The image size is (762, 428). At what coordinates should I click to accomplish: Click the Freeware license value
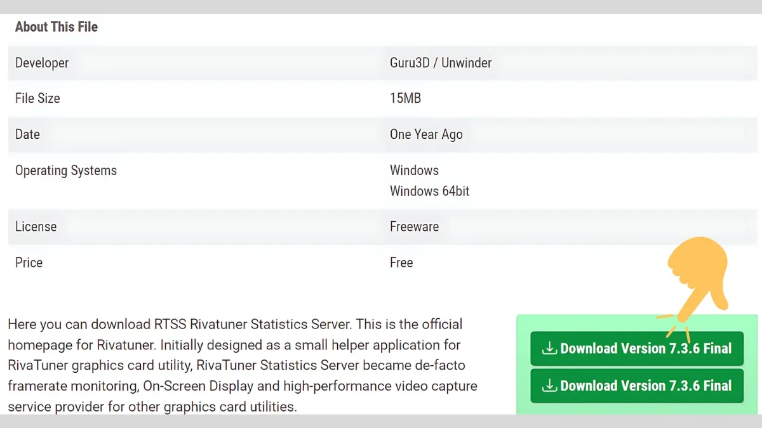[x=415, y=226]
